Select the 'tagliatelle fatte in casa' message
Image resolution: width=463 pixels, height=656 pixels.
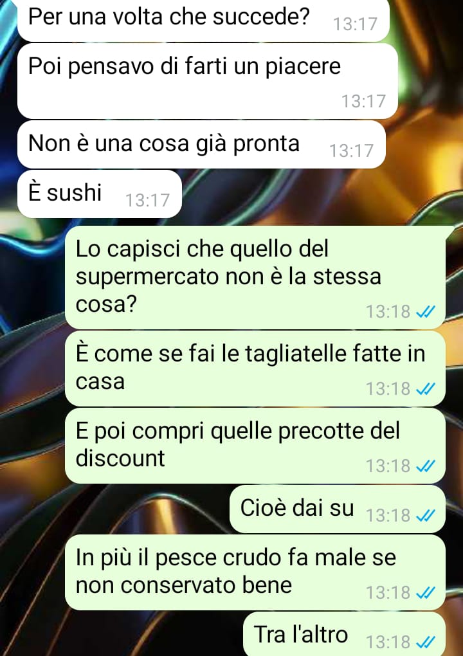point(255,369)
